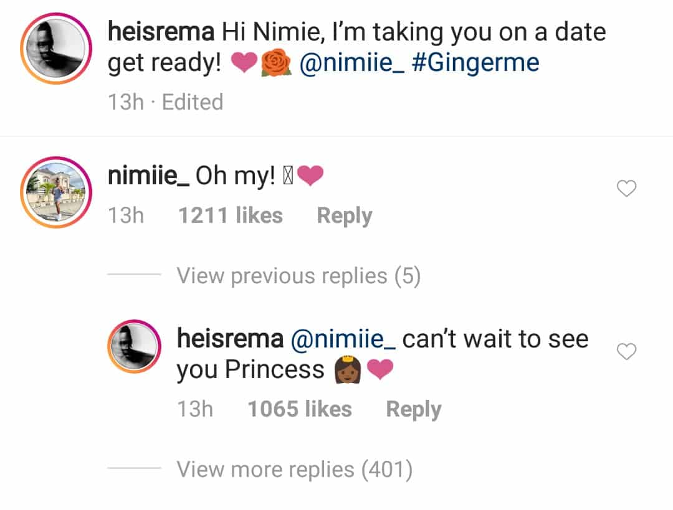673x510 pixels.
Task: Like nimiie_'s "Oh my!" comment
Action: click(x=626, y=188)
